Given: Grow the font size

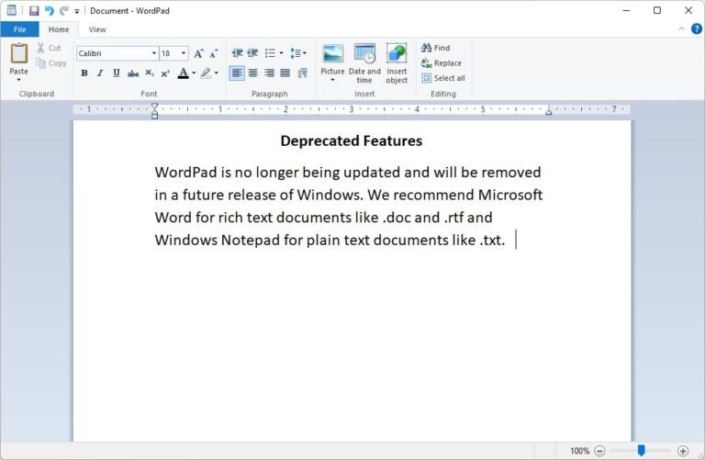Looking at the screenshot, I should [198, 53].
